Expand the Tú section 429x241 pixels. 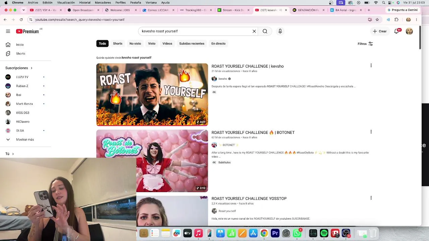click(x=9, y=154)
